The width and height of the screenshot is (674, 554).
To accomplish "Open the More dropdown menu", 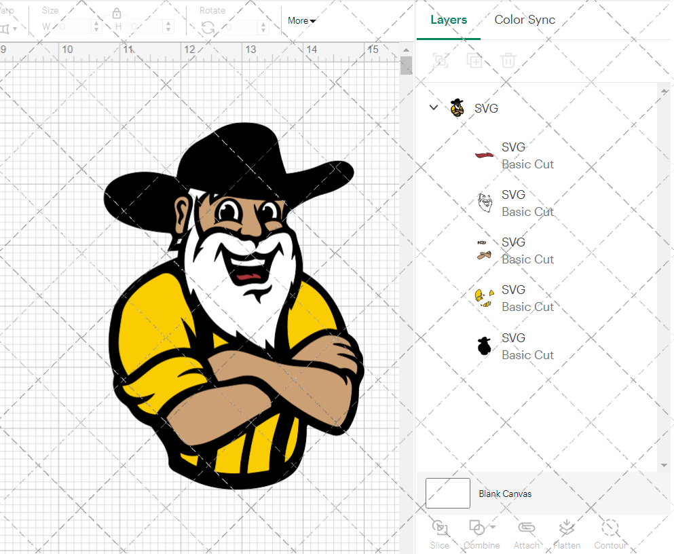I will coord(301,20).
